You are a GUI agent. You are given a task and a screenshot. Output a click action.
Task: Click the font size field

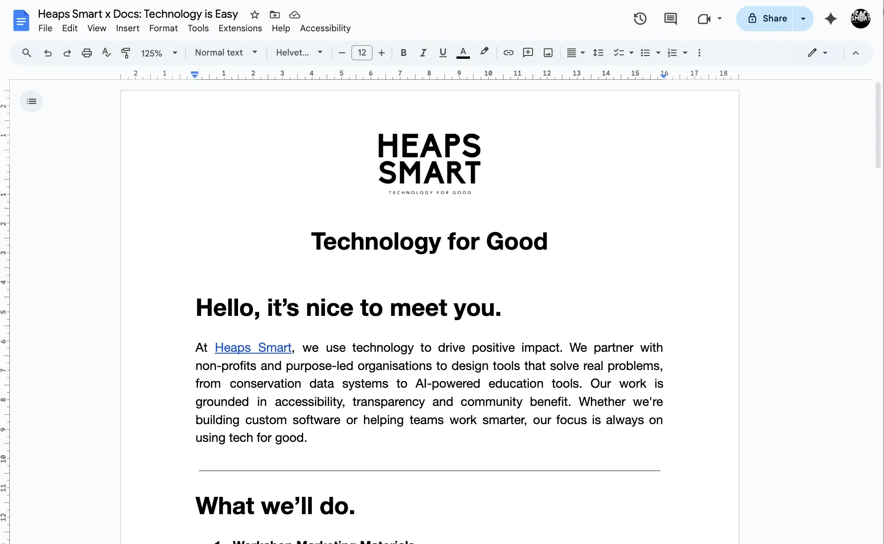pos(362,53)
